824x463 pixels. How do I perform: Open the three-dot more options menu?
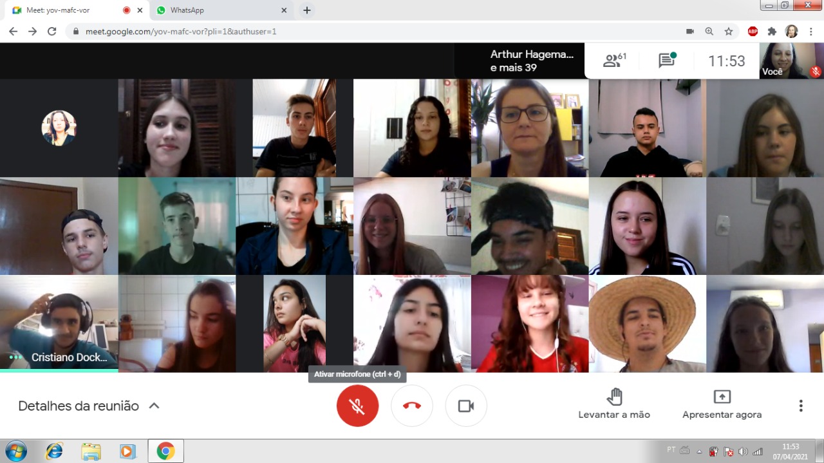pyautogui.click(x=801, y=406)
